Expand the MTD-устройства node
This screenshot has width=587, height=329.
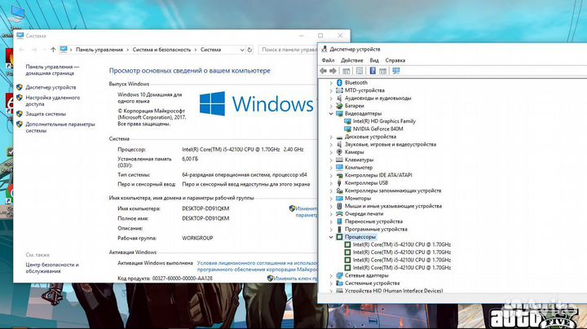[331, 90]
